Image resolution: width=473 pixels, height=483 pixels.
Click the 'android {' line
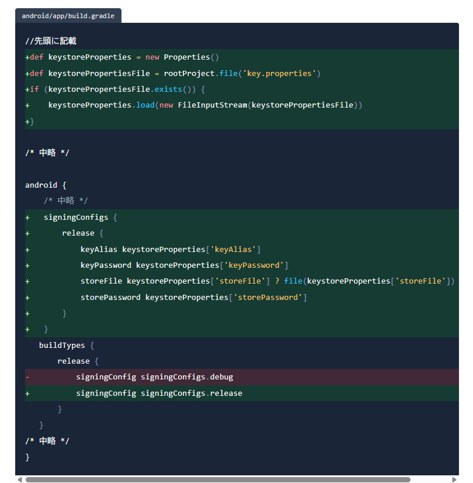tap(45, 185)
